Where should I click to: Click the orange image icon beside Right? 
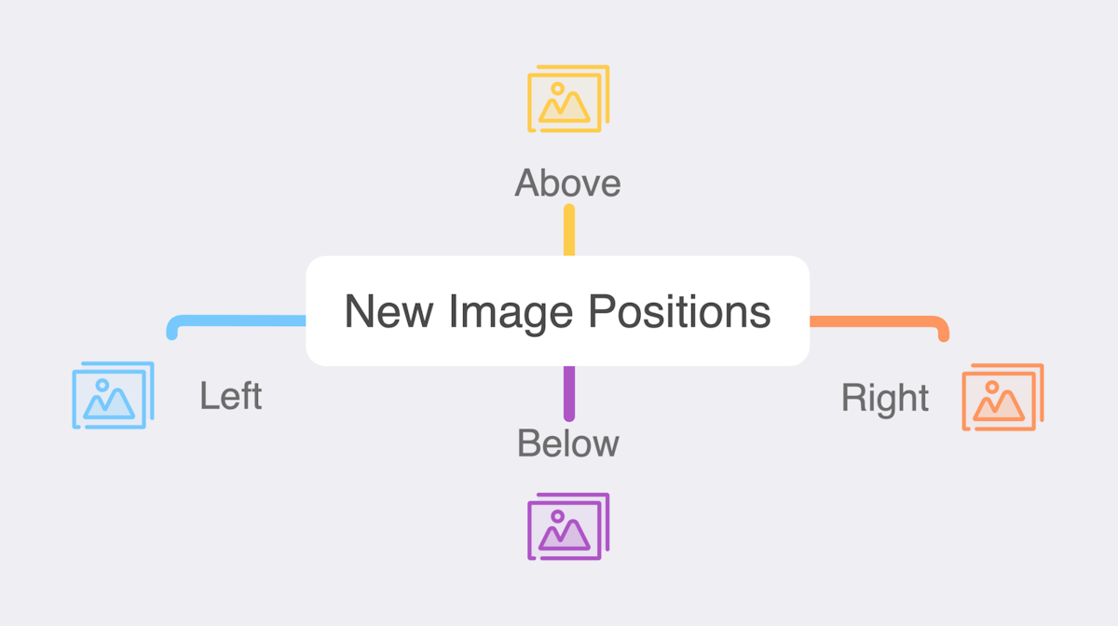(1002, 397)
